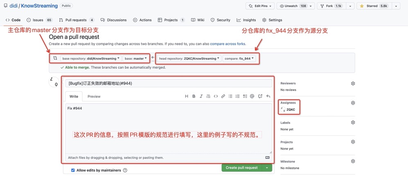408x176 pixels.
Task: Click the saved replies arrow icon
Action: point(268,97)
